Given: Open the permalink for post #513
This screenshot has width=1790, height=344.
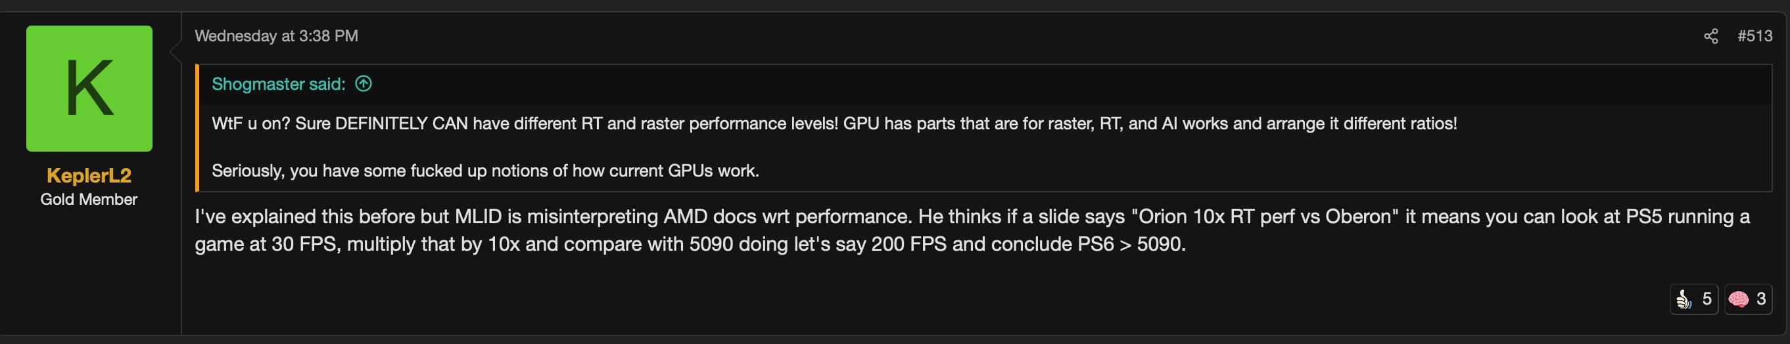Looking at the screenshot, I should point(1755,36).
